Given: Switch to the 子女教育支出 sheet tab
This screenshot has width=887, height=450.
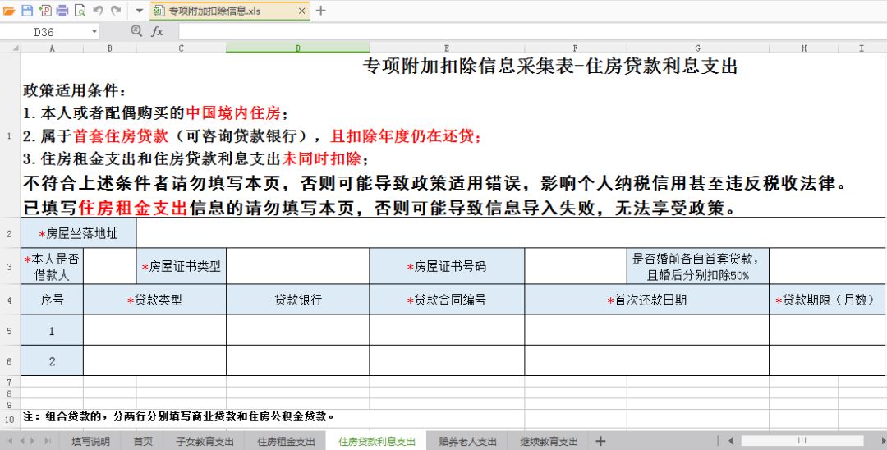Looking at the screenshot, I should click(205, 442).
